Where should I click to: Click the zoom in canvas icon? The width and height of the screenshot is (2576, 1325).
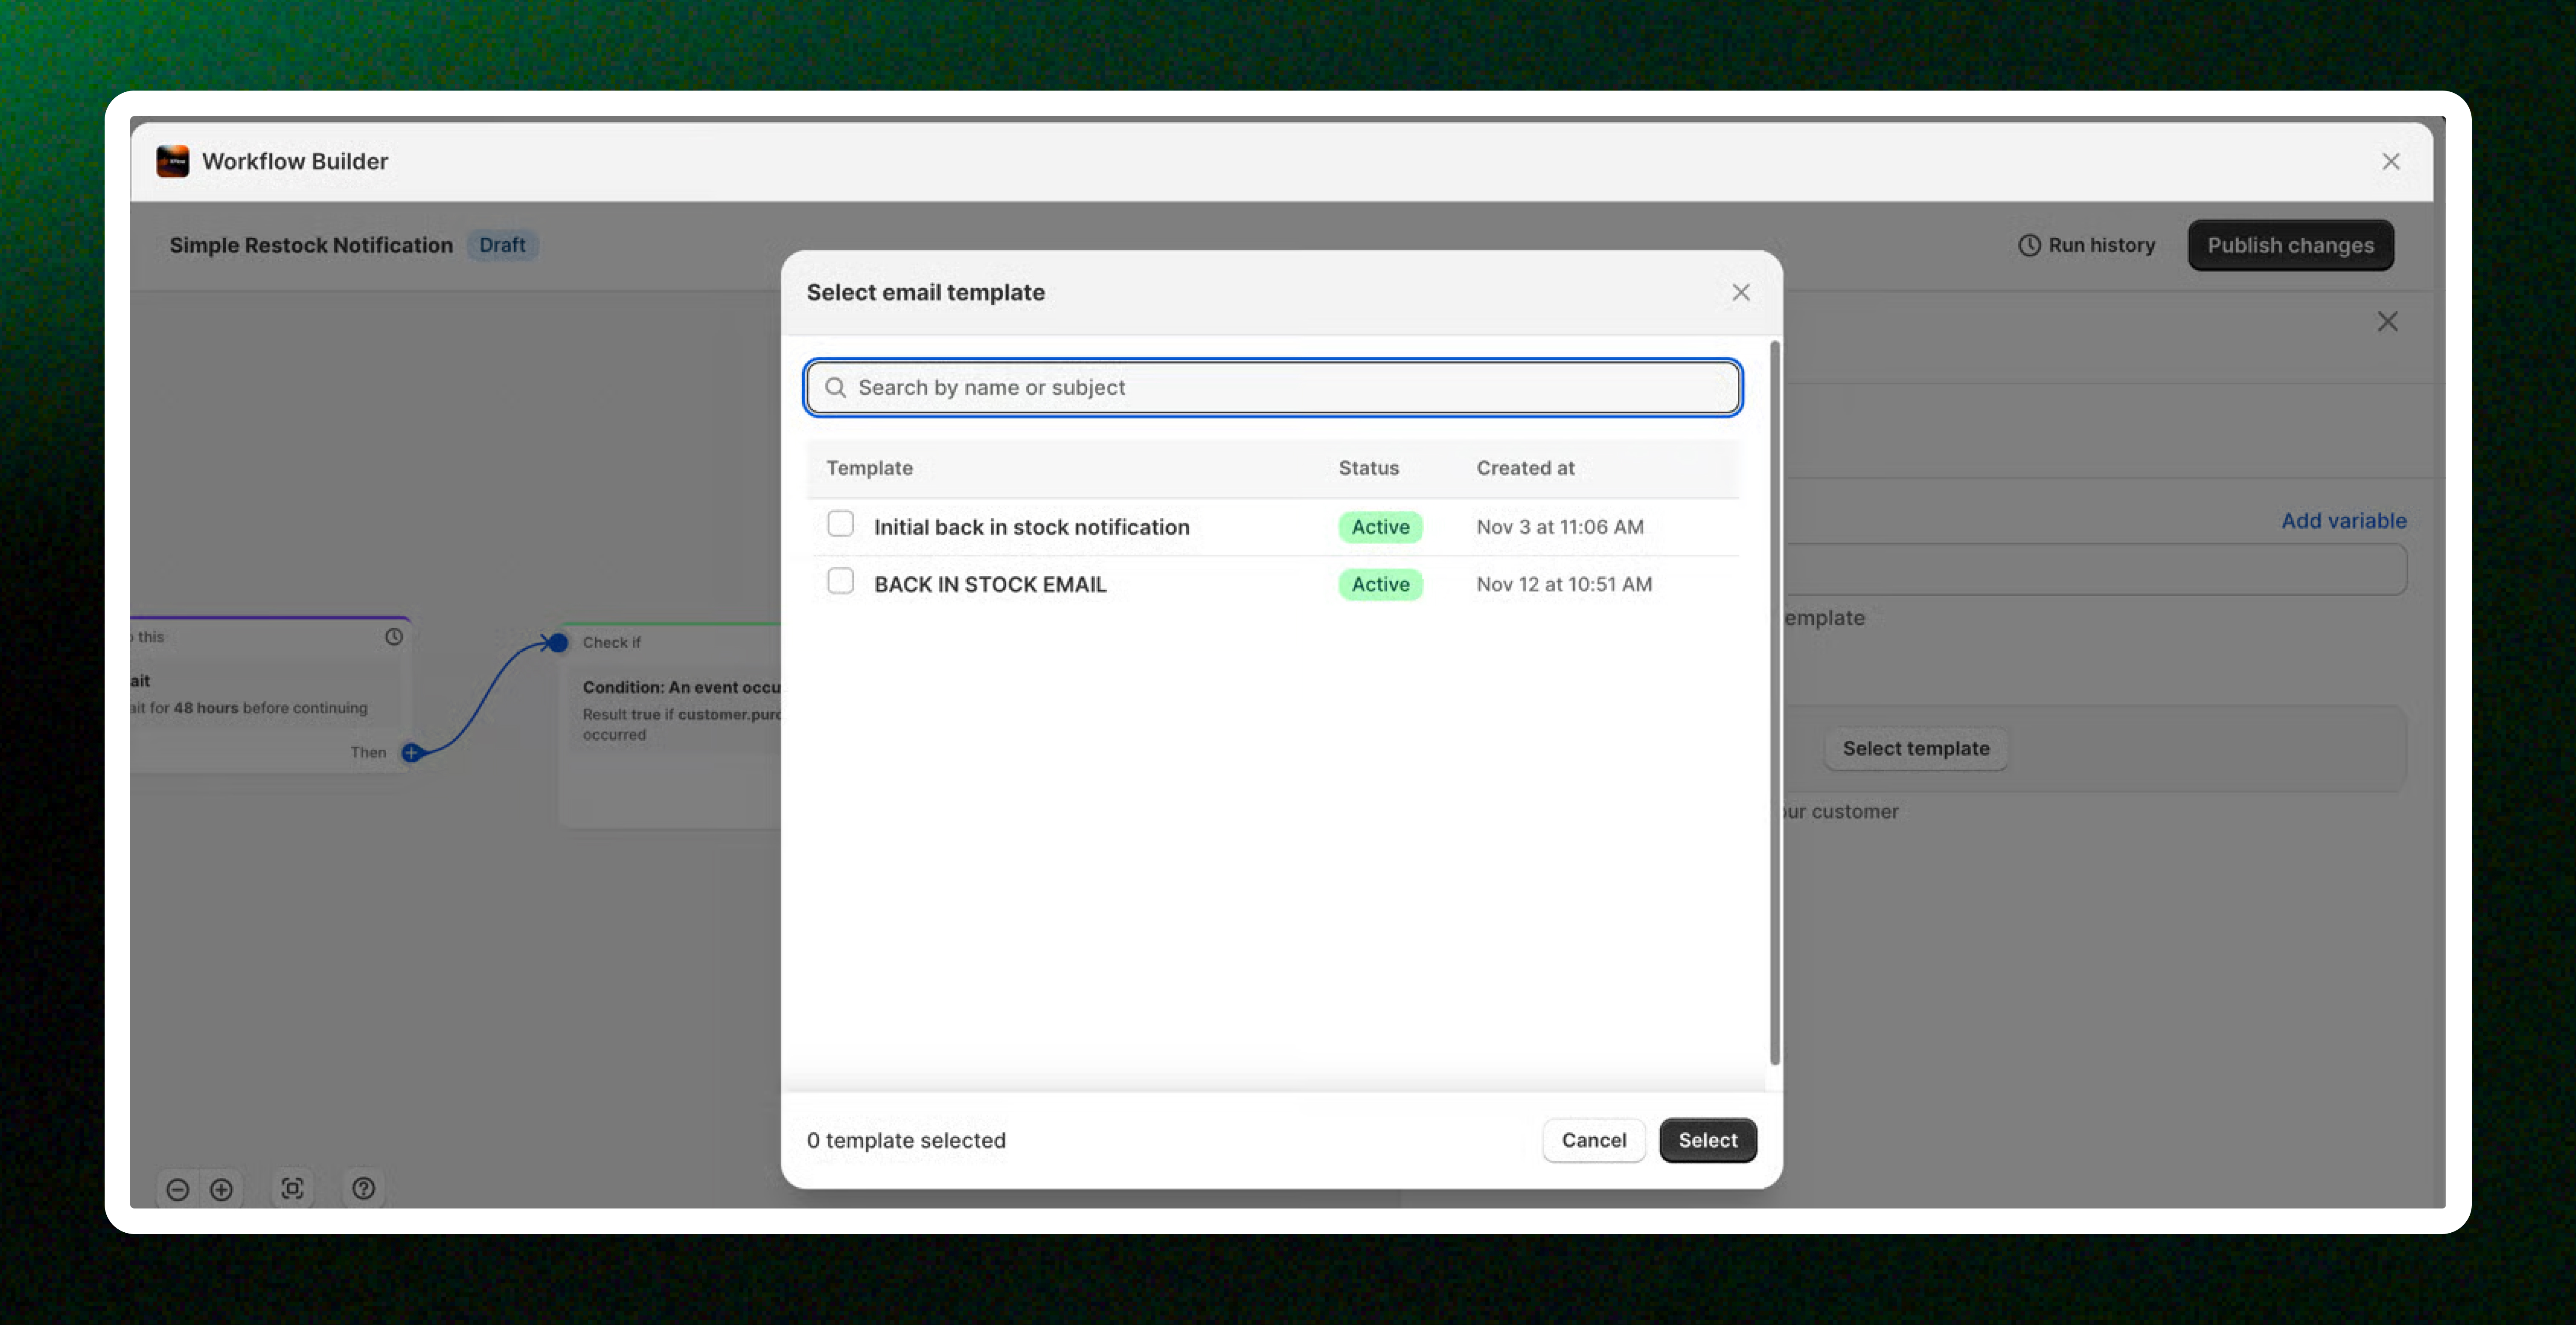(x=222, y=1189)
